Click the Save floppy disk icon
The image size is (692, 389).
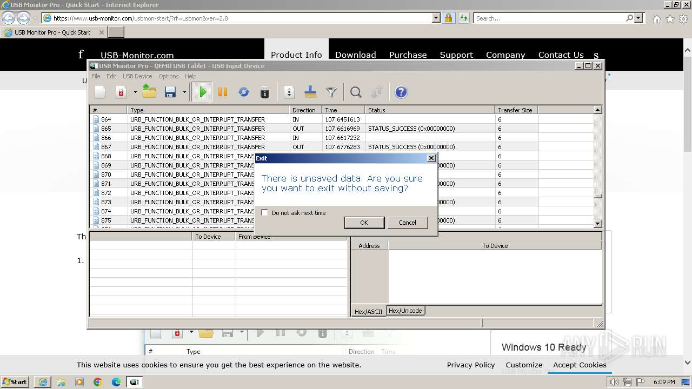point(170,92)
